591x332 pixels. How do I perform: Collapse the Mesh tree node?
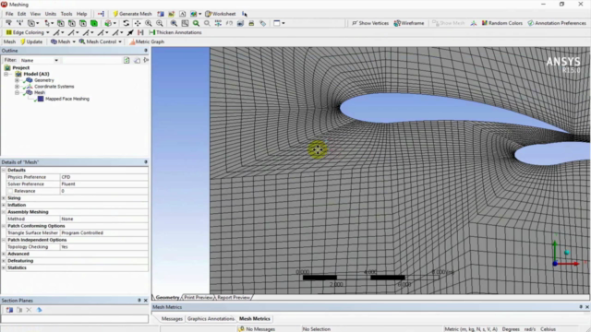17,92
